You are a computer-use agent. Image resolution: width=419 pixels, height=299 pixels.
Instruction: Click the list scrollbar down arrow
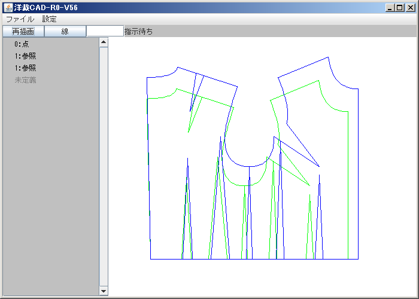coord(104,291)
